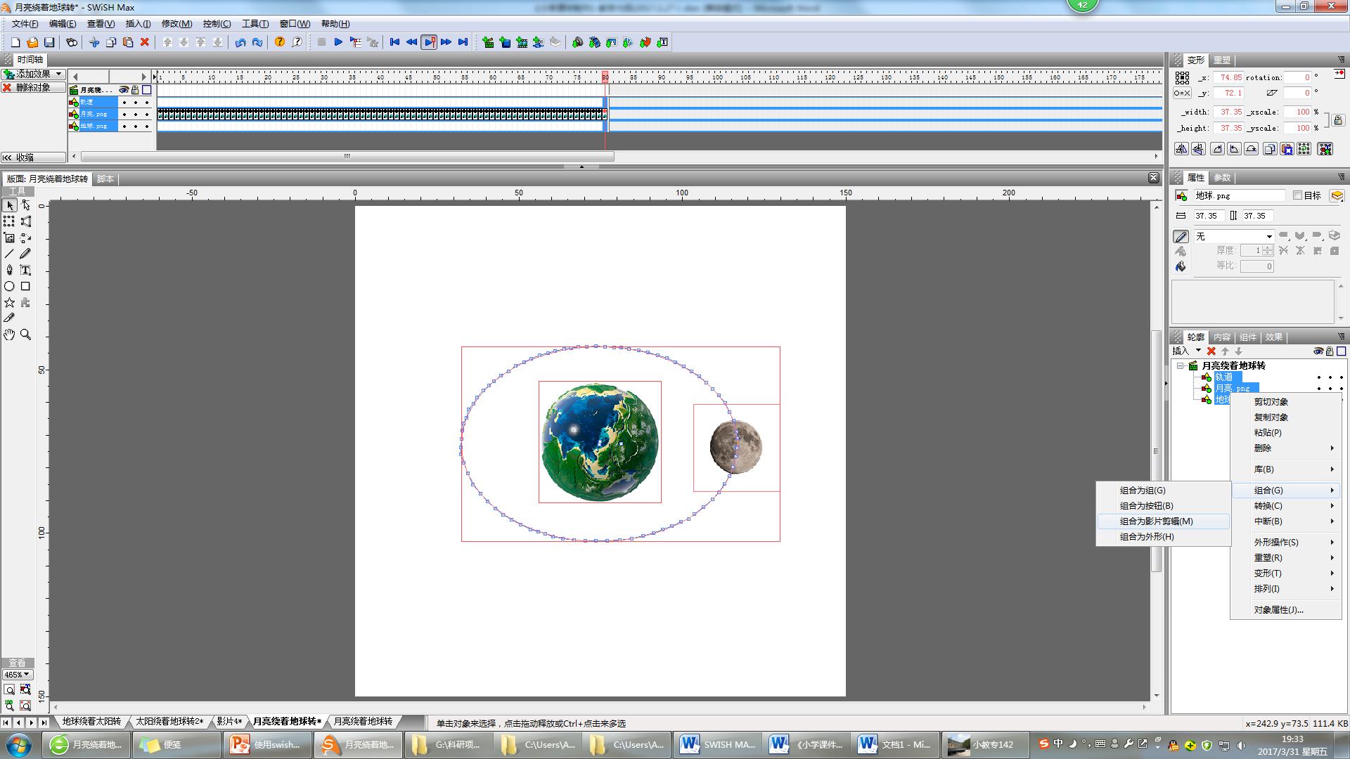Save the movie with the floppy disk icon
The height and width of the screenshot is (759, 1350).
click(x=49, y=42)
